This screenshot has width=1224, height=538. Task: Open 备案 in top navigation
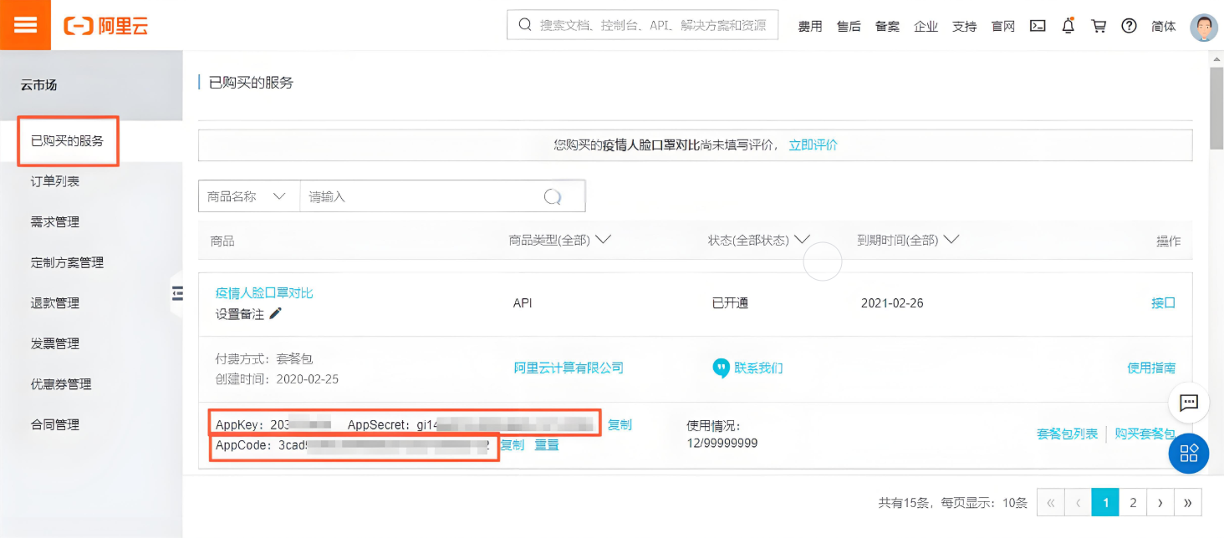coord(887,26)
